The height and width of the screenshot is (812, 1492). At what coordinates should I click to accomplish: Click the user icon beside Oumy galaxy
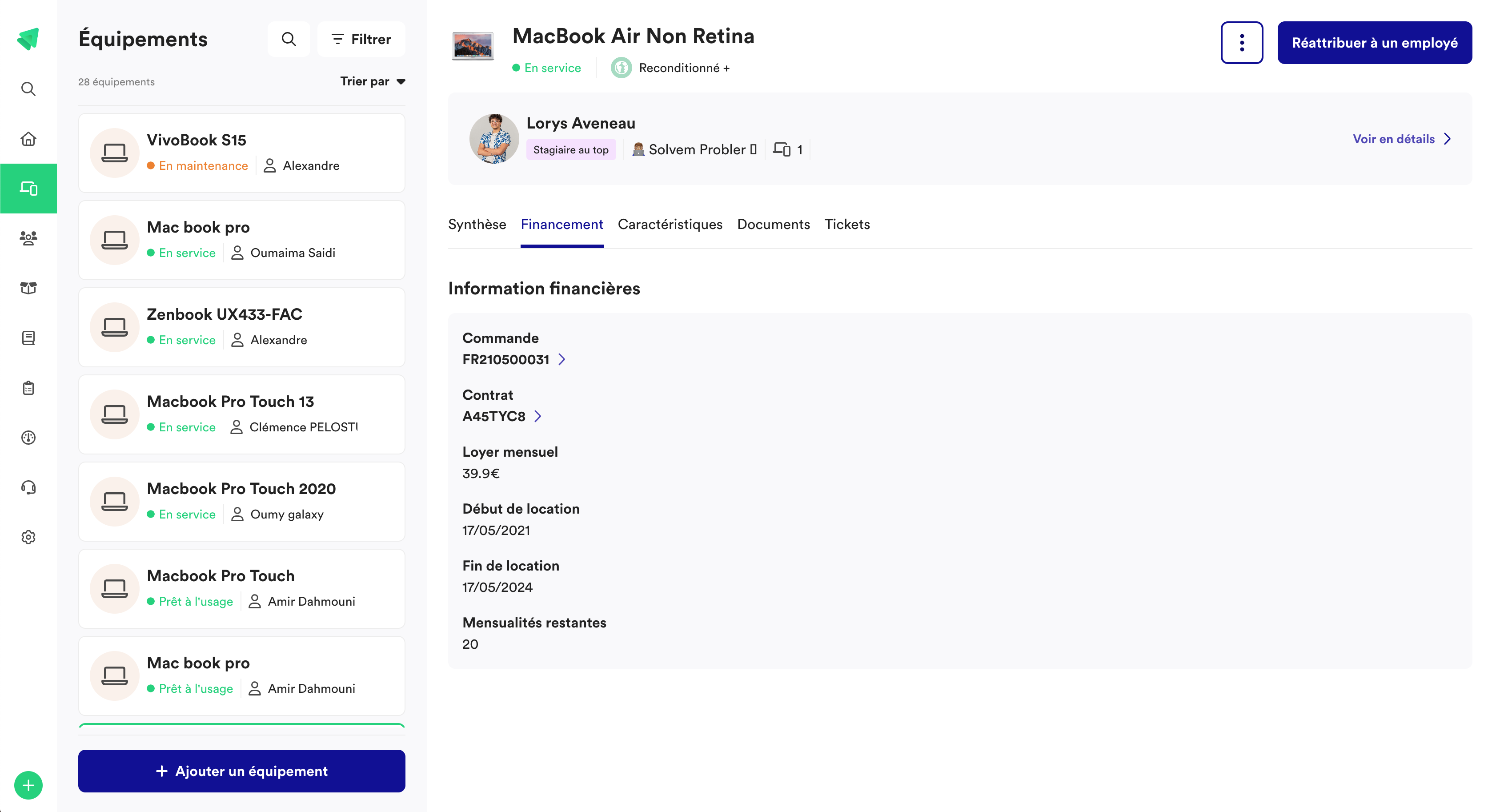point(237,515)
